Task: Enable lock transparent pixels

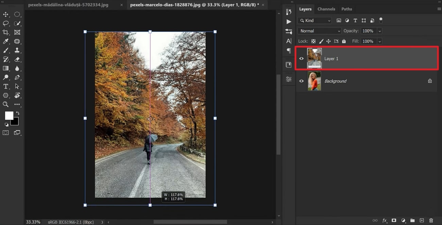Action: point(313,41)
